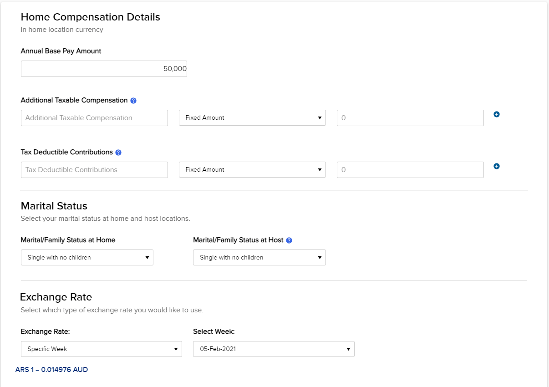Image resolution: width=549 pixels, height=387 pixels.
Task: Select the Annual Base Pay Amount field
Action: 104,68
